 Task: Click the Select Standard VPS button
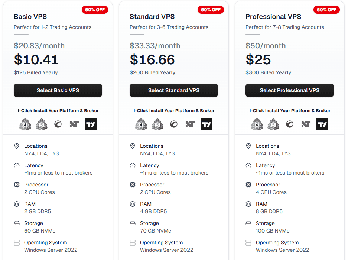[x=173, y=90]
